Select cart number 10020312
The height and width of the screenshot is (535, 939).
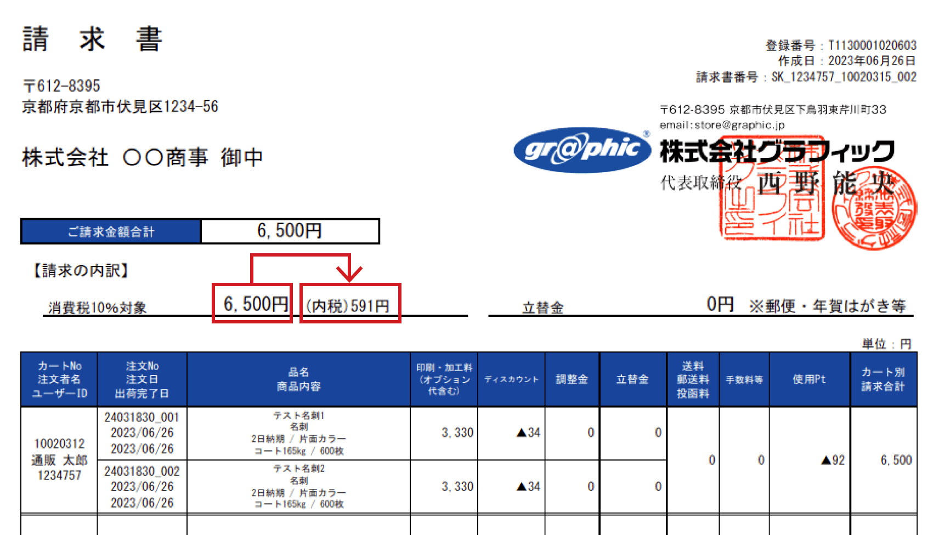(x=59, y=443)
